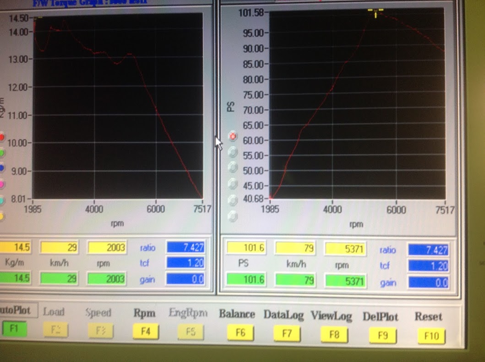Click the green 2003 rpm field
This screenshot has height=362, width=485.
click(107, 279)
